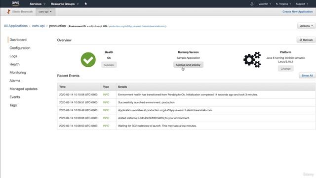Select the 10:09:08 event timestamp

click(78, 118)
